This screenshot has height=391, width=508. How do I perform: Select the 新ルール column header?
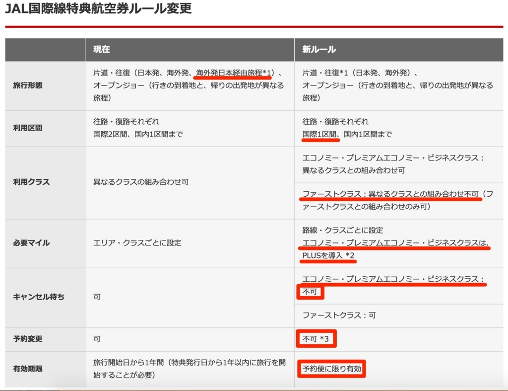[319, 49]
